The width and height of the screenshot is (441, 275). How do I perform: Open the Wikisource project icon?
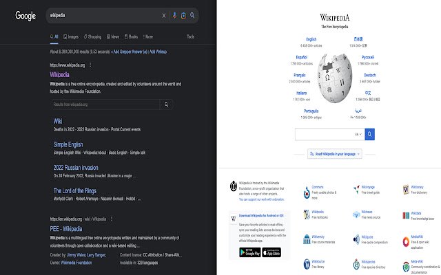[307, 264]
